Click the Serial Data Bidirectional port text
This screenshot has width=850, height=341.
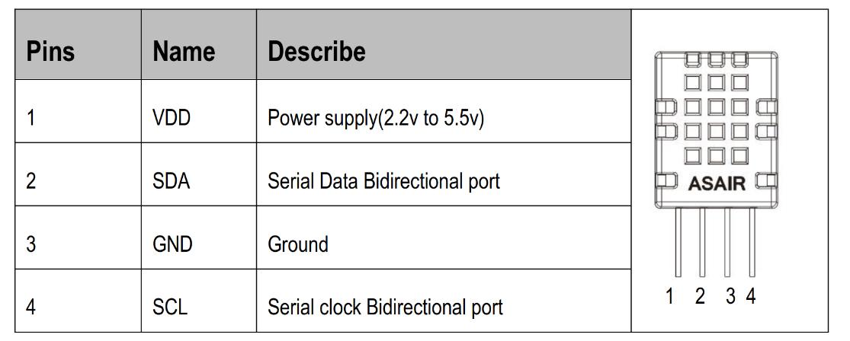(383, 181)
